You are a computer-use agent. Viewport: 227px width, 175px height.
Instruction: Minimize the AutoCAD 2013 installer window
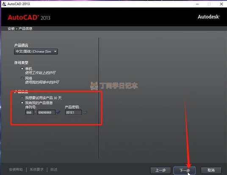[x=197, y=4]
